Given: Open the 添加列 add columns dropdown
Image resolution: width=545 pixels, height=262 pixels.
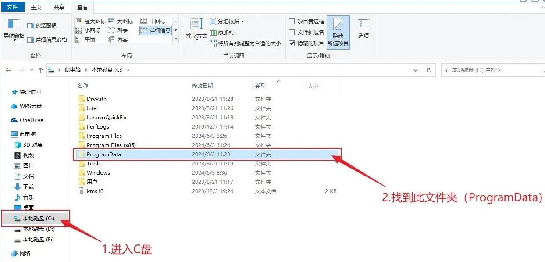Looking at the screenshot, I should pyautogui.click(x=224, y=32).
